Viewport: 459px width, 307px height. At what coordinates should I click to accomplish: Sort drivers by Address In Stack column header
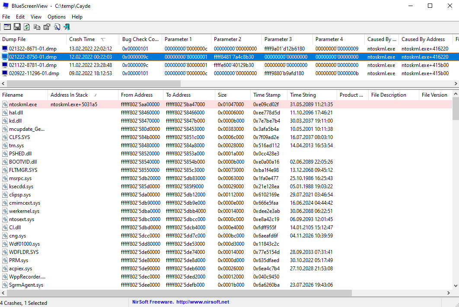(83, 95)
